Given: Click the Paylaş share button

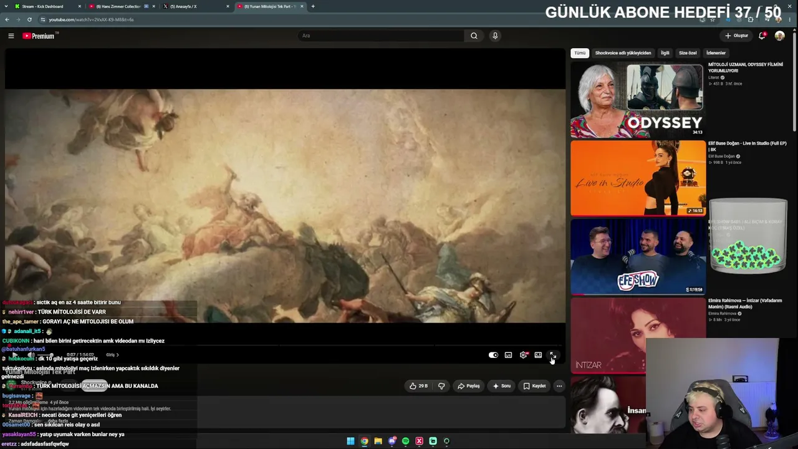Looking at the screenshot, I should tap(468, 386).
